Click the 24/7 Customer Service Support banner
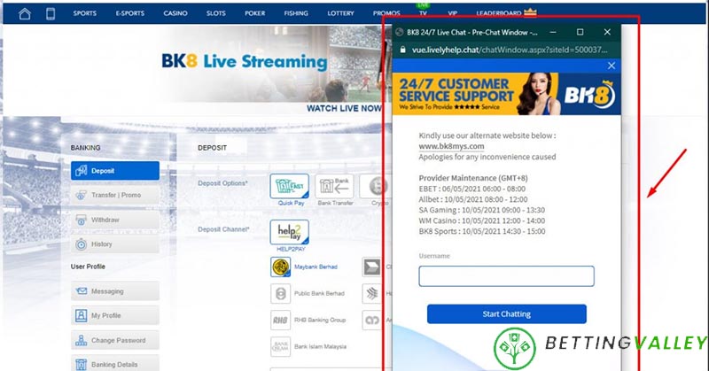The image size is (709, 371). (x=506, y=94)
